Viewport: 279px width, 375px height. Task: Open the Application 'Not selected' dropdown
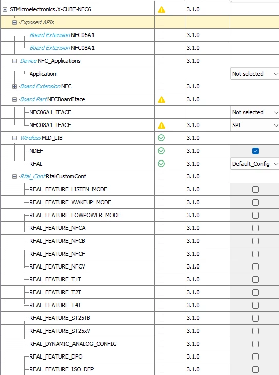tap(255, 74)
